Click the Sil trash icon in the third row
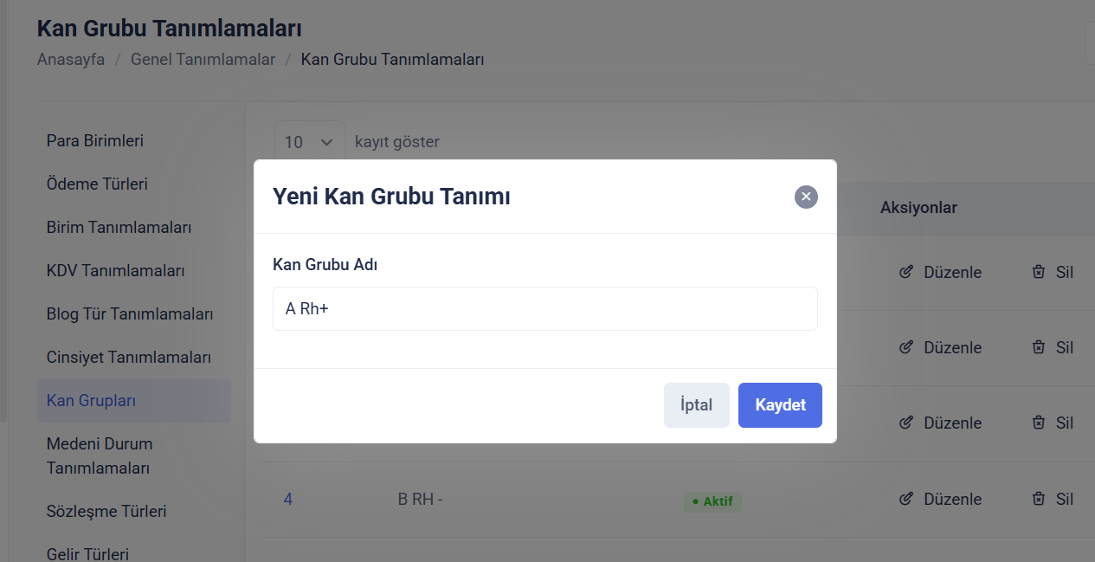The height and width of the screenshot is (562, 1095). (1039, 423)
